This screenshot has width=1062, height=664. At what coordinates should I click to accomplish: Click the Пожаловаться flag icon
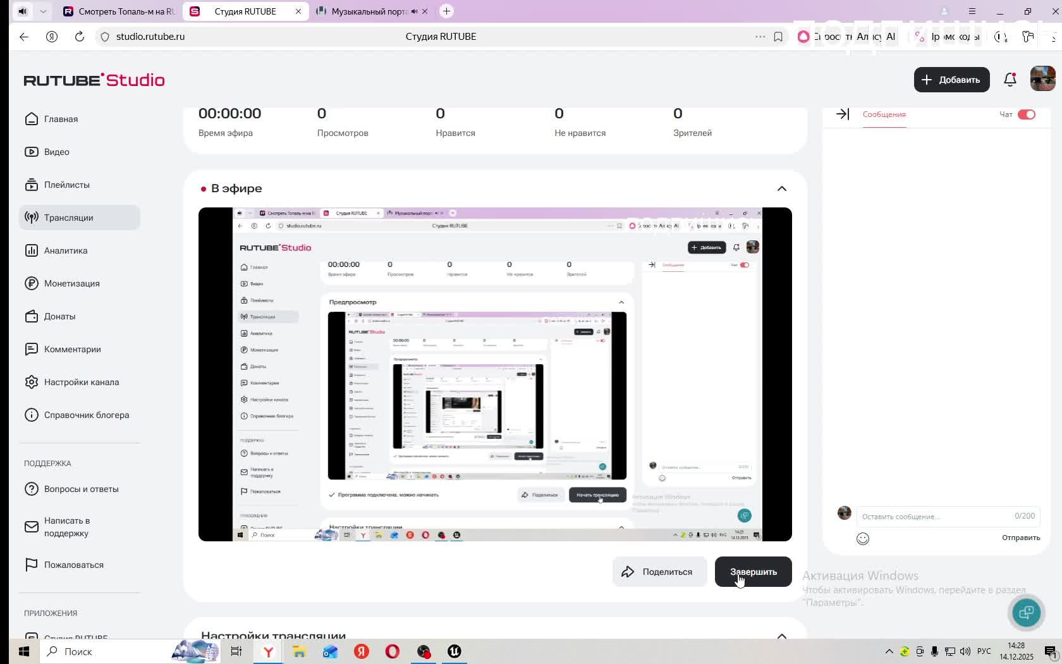pyautogui.click(x=32, y=565)
